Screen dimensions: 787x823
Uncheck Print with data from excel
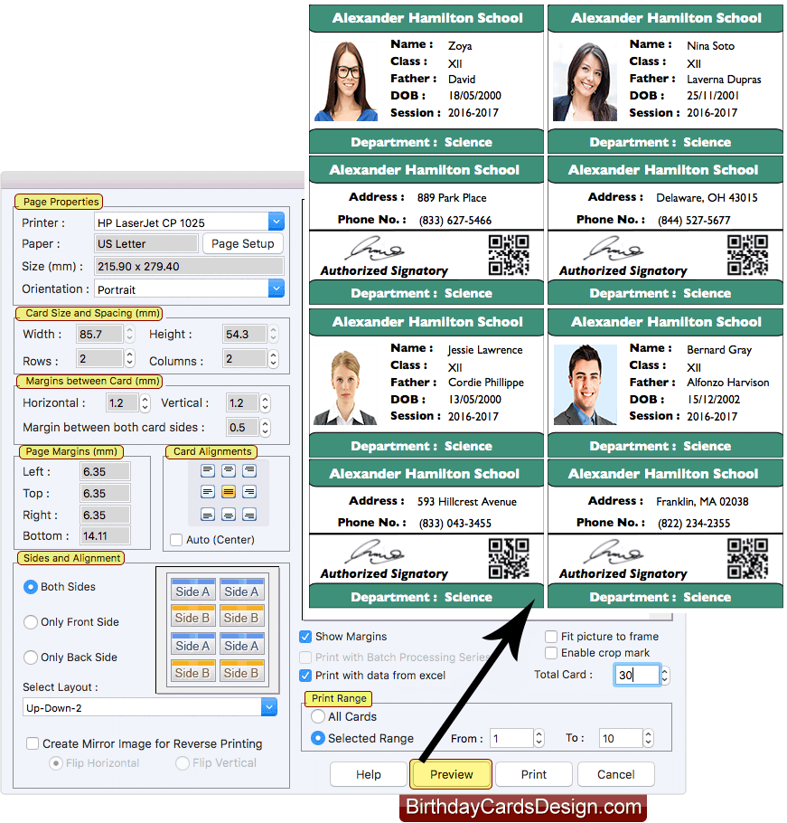pos(305,676)
